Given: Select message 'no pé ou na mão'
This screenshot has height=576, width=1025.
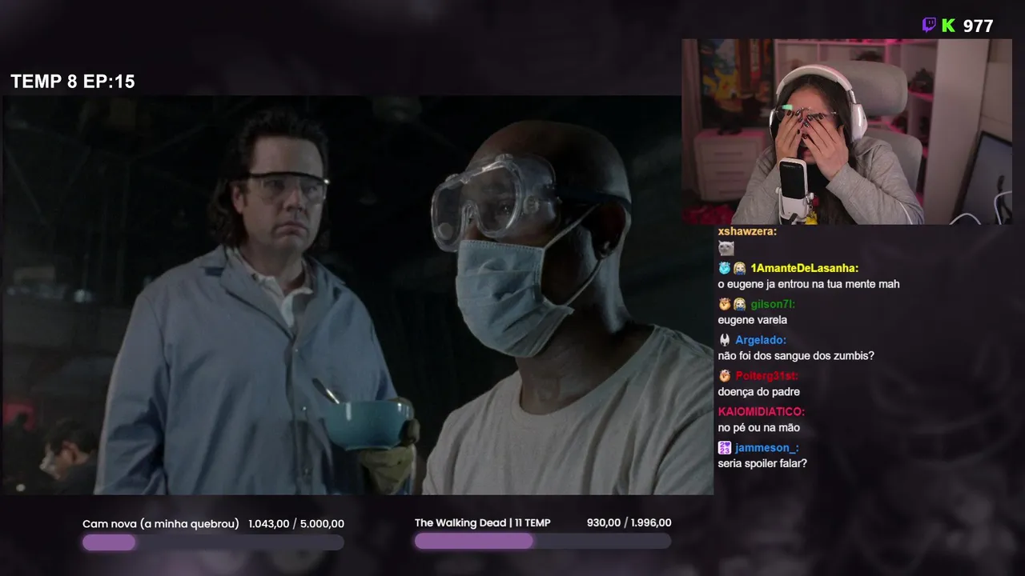Looking at the screenshot, I should click(759, 428).
